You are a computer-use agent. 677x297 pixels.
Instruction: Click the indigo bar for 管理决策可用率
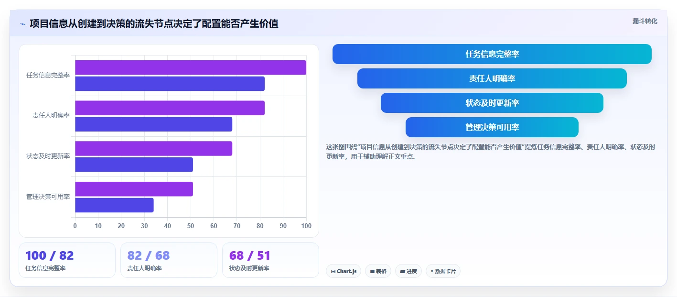pos(114,205)
